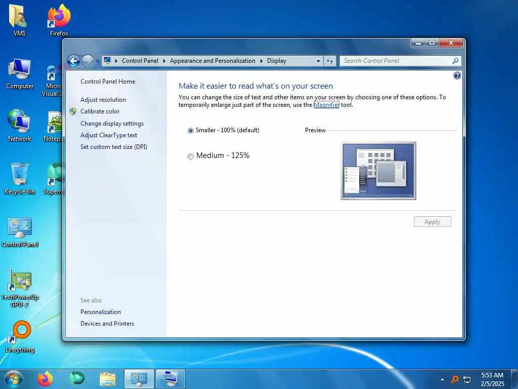518x389 pixels.
Task: Select the Display breadcrumb segment
Action: (x=277, y=61)
